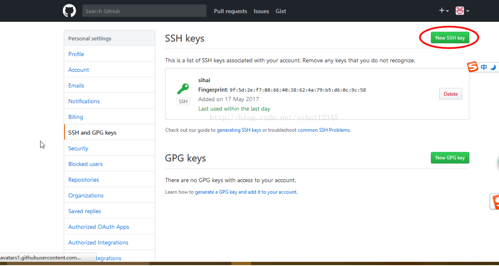The width and height of the screenshot is (499, 266).
Task: Click 'Added on 17 May 2017' text
Action: pos(228,99)
